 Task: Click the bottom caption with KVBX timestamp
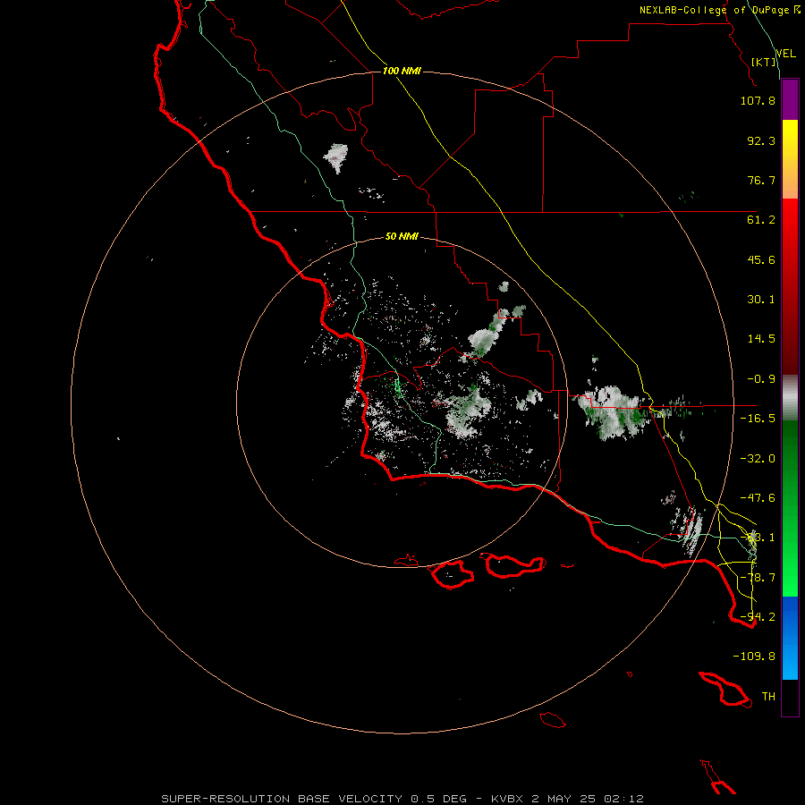click(x=402, y=799)
